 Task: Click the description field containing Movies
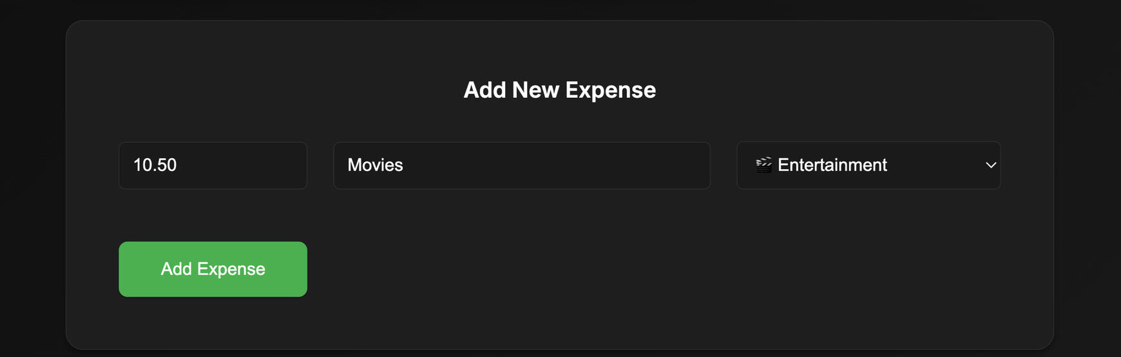pos(521,165)
